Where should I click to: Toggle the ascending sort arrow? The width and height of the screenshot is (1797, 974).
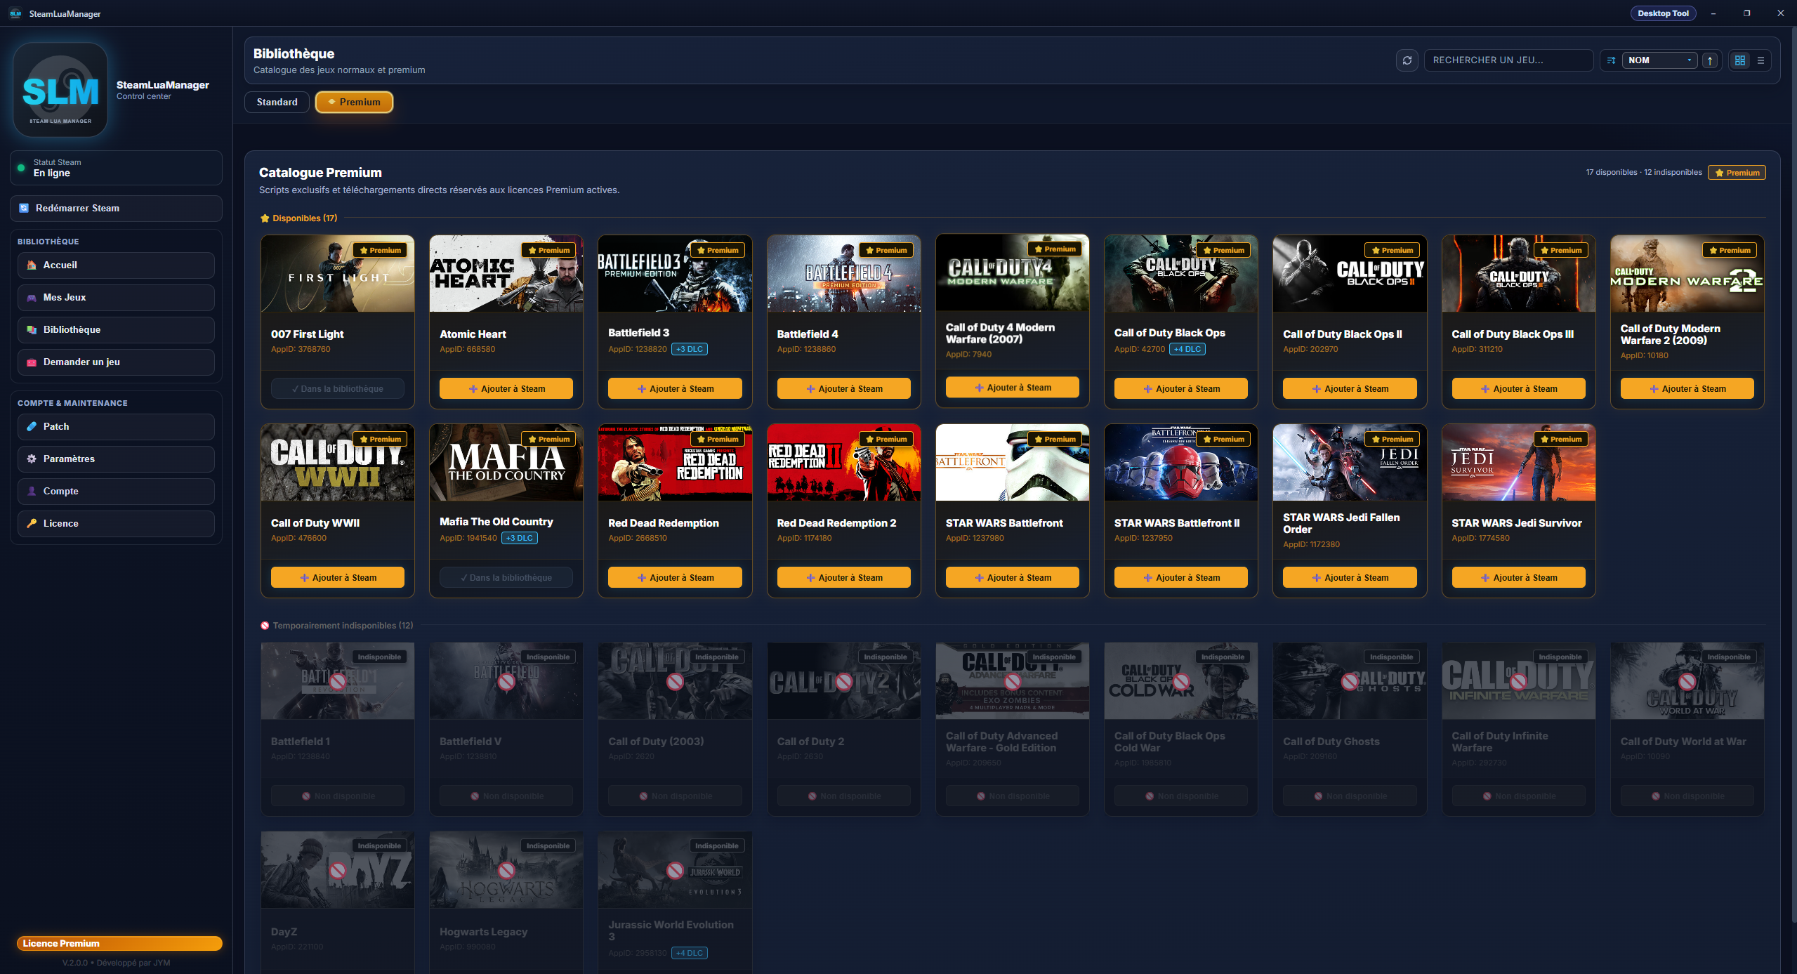coord(1710,60)
